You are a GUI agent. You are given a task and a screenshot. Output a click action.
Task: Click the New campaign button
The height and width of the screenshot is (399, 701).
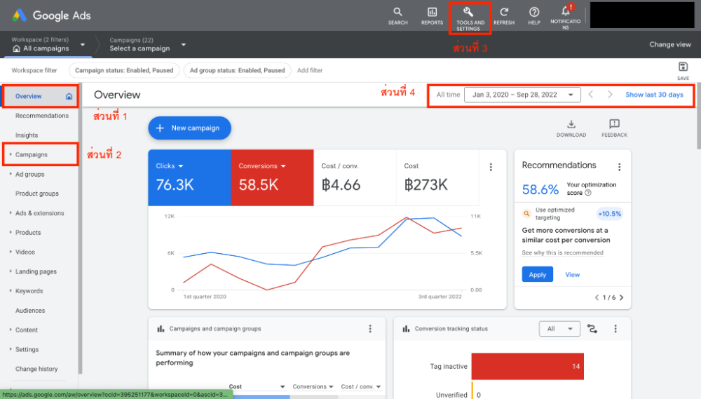click(189, 128)
